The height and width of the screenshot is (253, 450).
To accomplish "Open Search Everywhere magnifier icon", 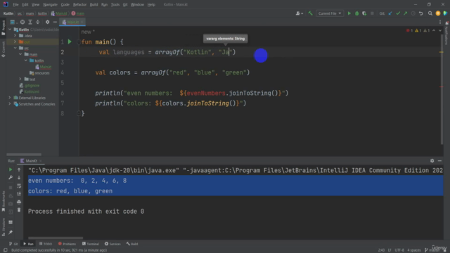I will 430,13.
